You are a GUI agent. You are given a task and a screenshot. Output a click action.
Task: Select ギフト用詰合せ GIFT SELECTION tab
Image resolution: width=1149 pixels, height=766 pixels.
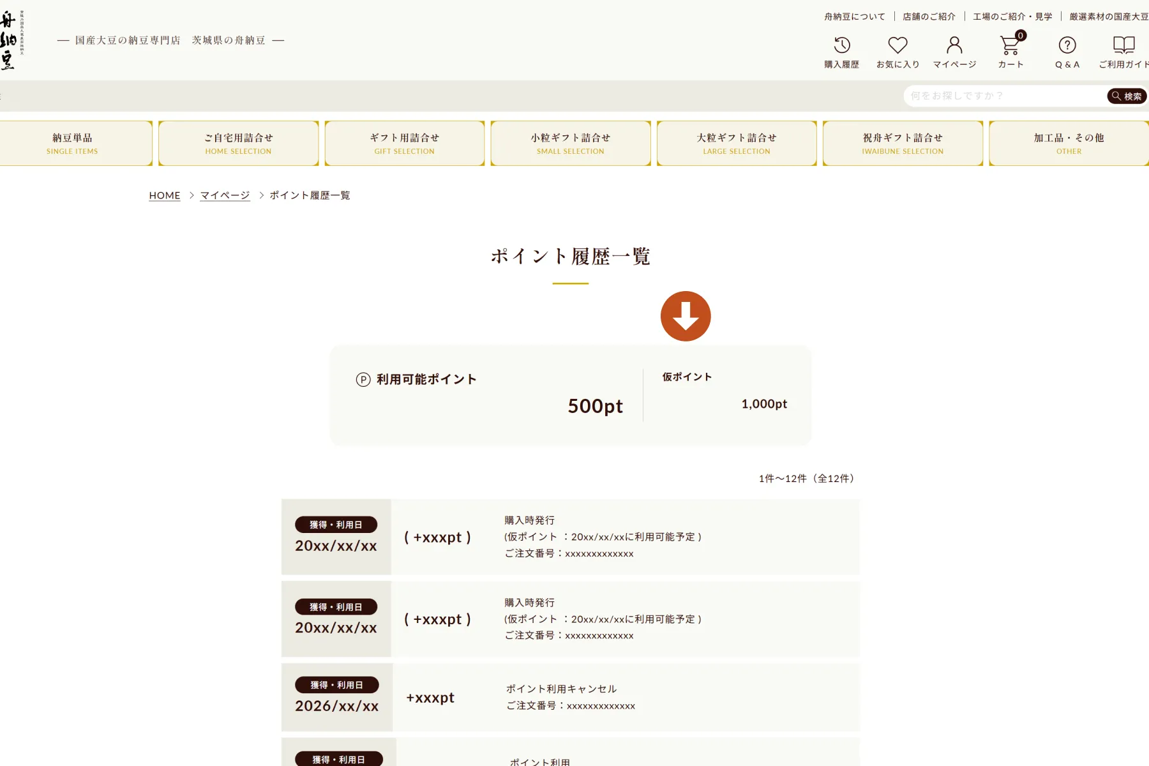(405, 144)
